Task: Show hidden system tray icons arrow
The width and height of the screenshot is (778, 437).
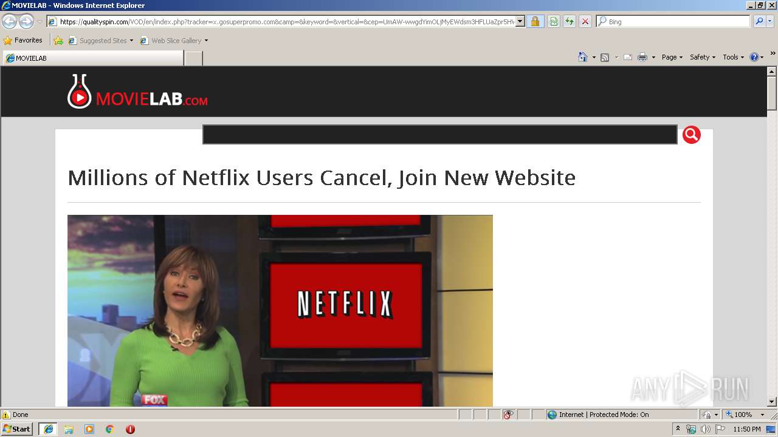Action: [x=678, y=429]
